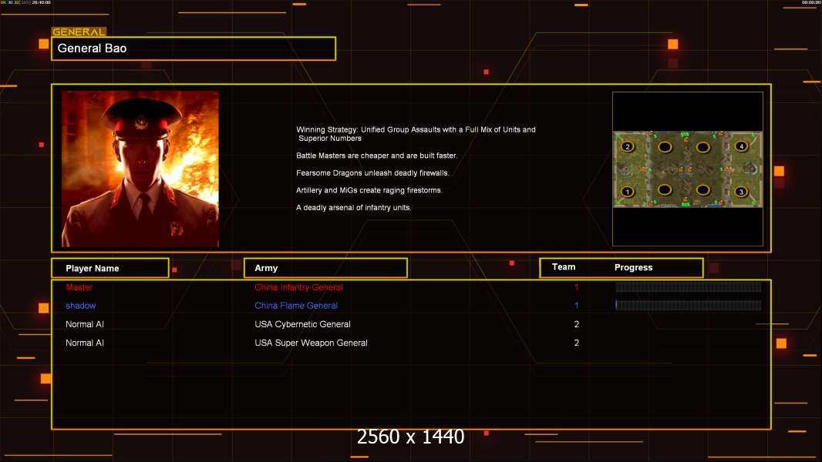Select start position 3 on map
Viewport: 822px width, 462px height.
click(741, 192)
